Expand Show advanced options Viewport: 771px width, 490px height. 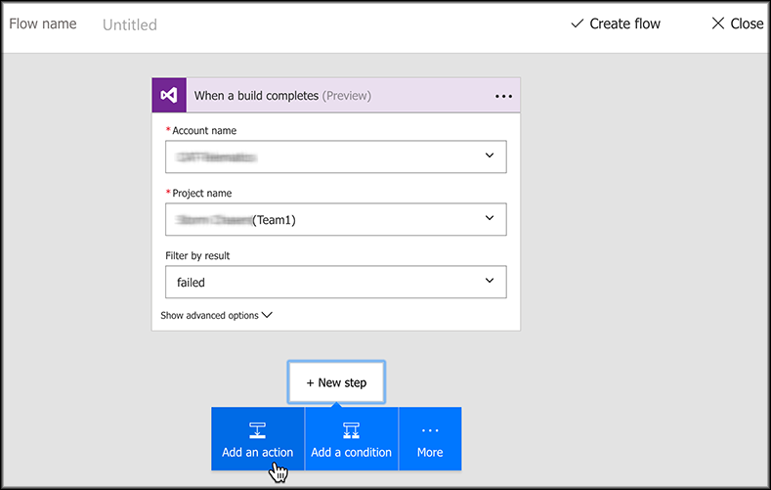coord(216,316)
